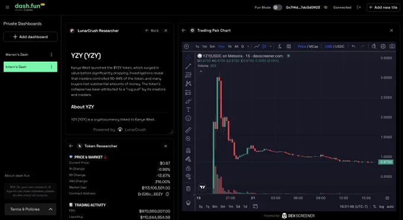Screen dimensions: 403x220
Task: Click the wallet address eye icon
Action: (x=325, y=8)
